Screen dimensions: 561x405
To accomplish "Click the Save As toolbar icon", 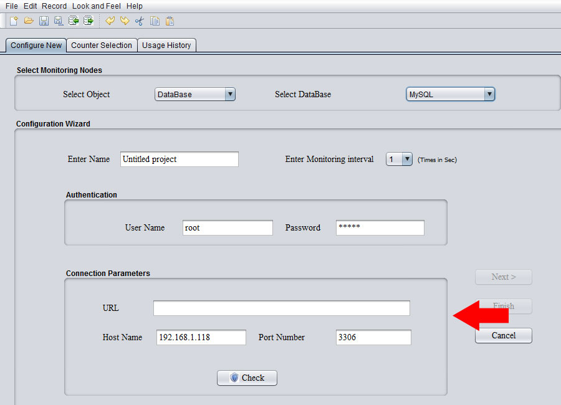I will coord(59,21).
